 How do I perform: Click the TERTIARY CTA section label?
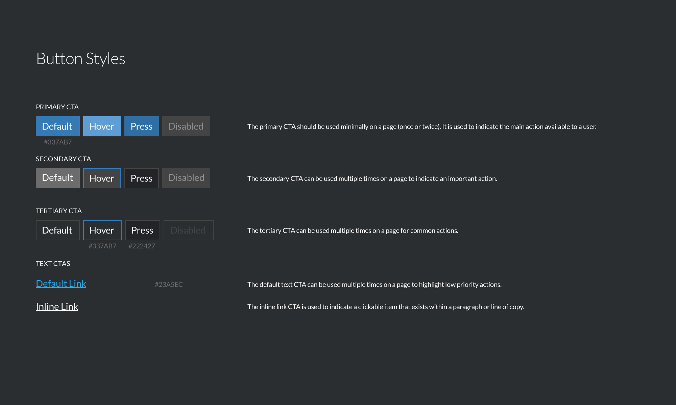pos(59,211)
